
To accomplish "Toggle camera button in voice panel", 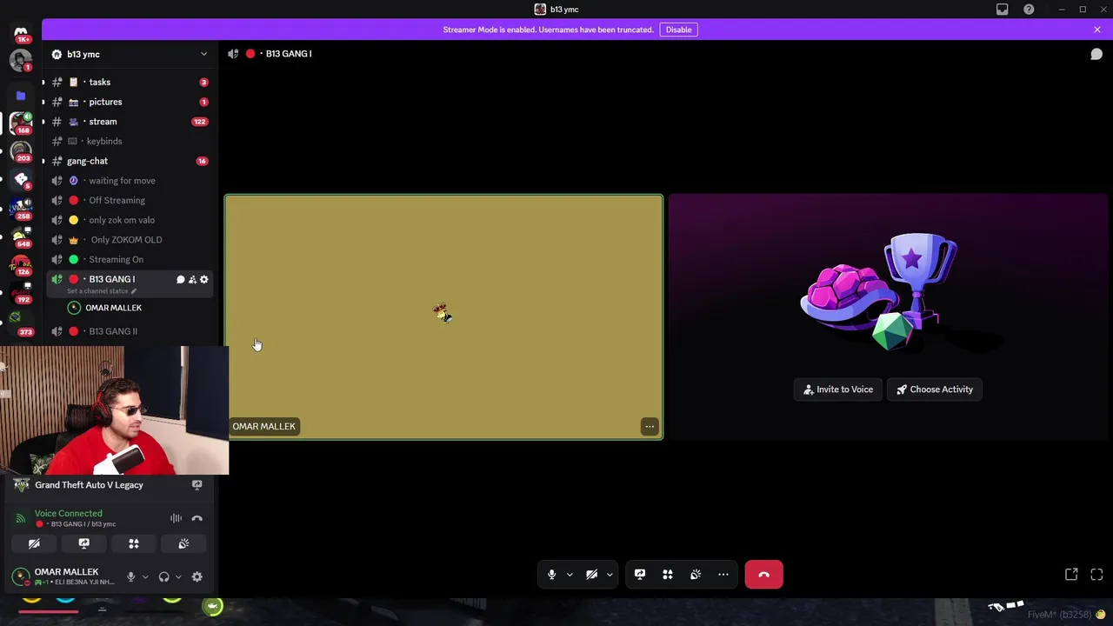I will [34, 543].
